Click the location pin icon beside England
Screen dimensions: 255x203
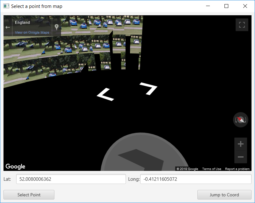click(x=56, y=27)
